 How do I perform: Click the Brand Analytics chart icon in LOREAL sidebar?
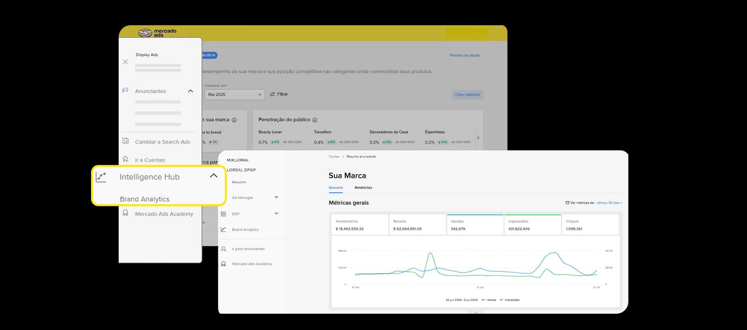223,229
